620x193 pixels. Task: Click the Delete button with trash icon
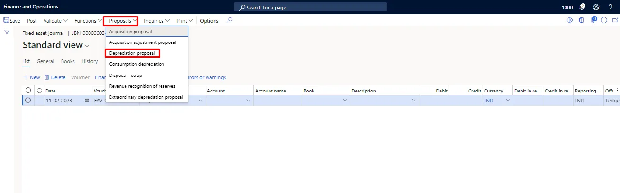click(x=55, y=77)
